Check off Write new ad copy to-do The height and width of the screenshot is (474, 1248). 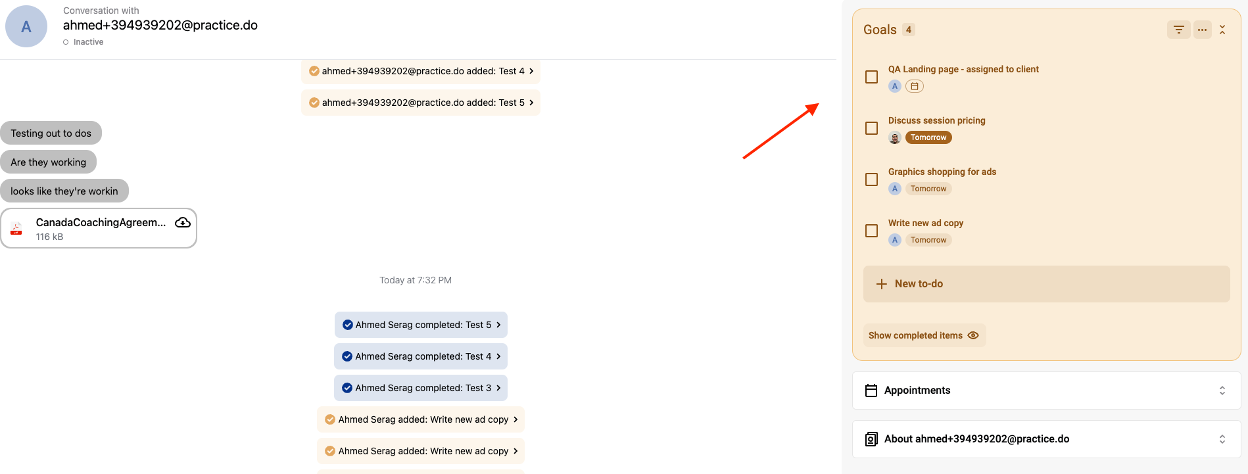click(872, 231)
